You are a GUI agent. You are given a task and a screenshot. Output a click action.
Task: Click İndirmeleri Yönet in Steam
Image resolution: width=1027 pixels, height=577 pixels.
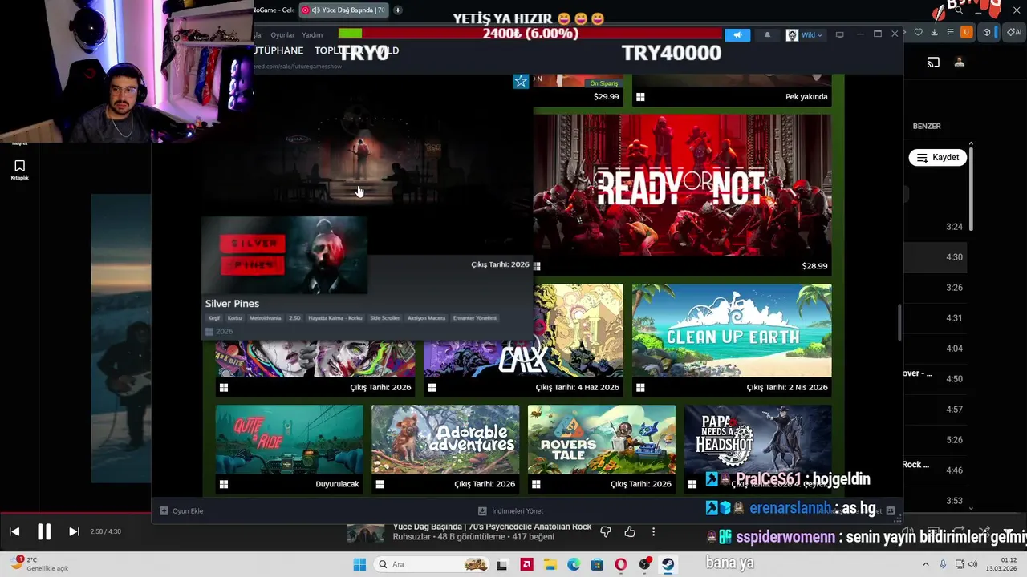(x=510, y=510)
